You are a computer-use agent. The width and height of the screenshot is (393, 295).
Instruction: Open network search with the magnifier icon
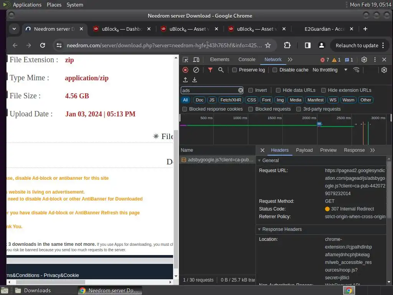point(221,70)
